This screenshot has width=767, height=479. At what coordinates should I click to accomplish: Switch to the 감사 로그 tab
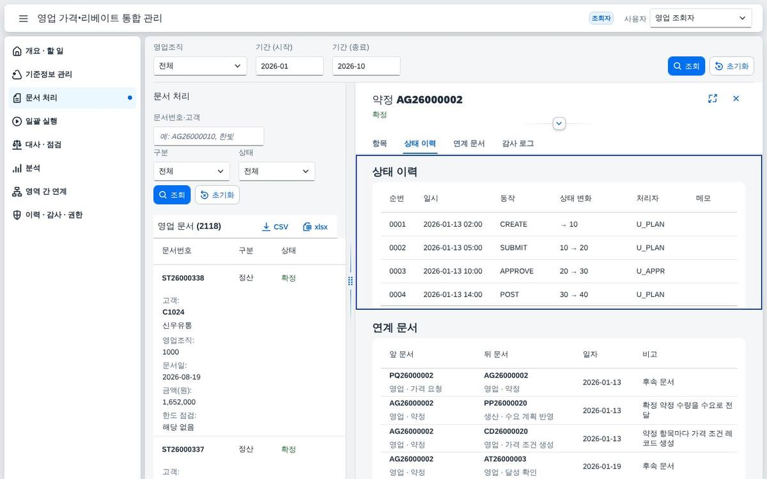point(518,144)
